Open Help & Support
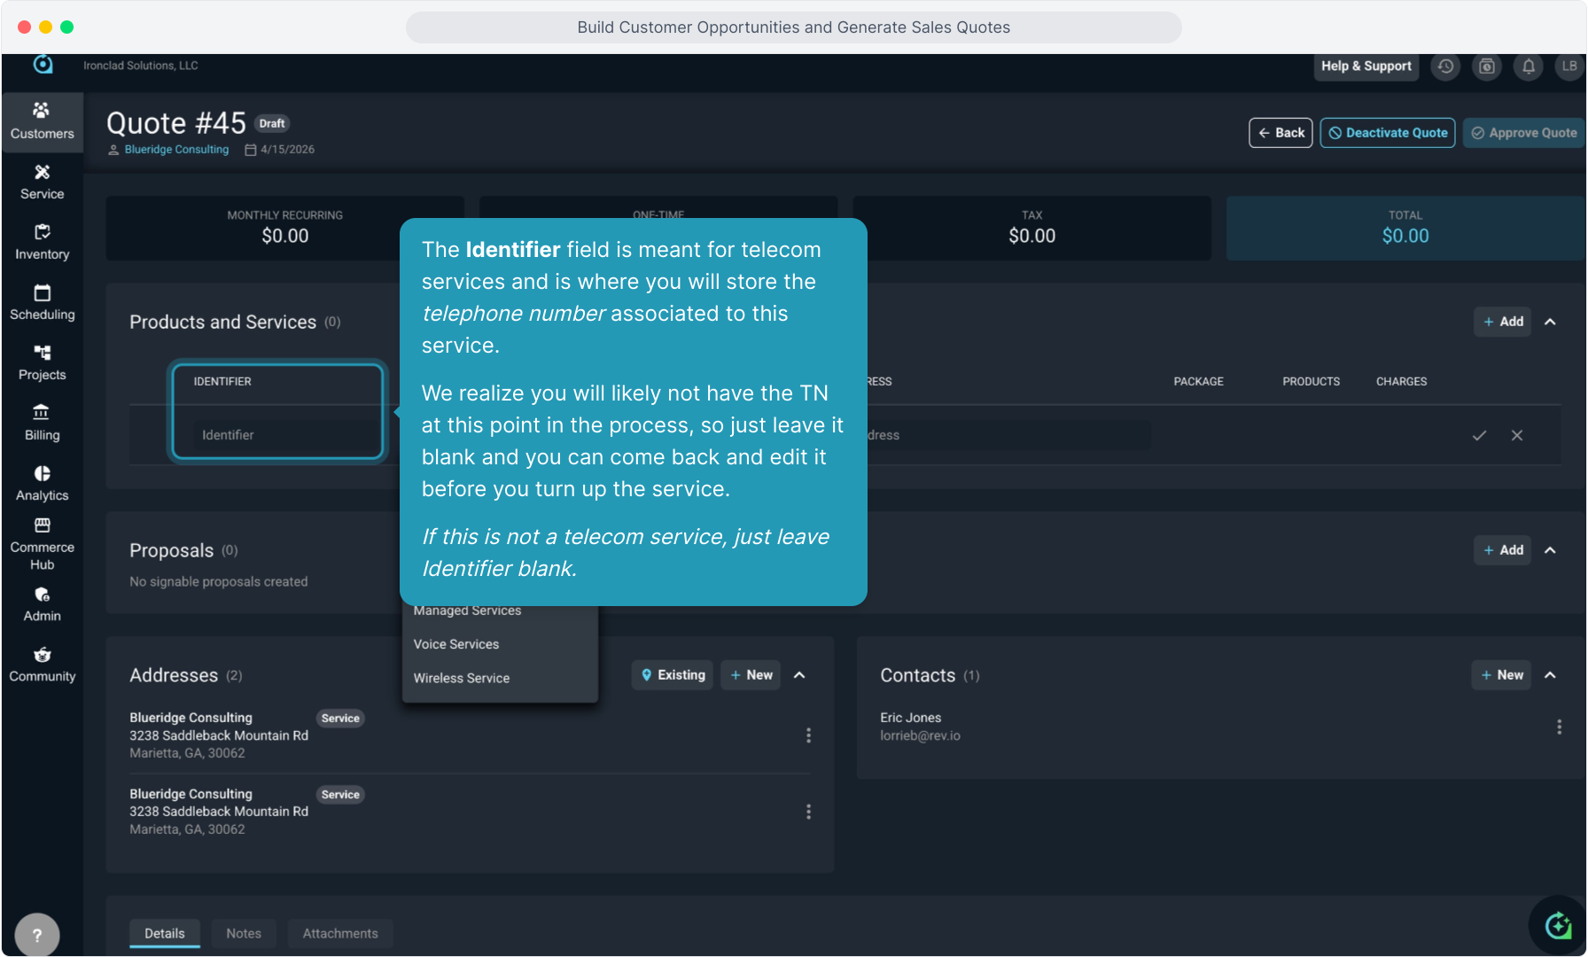The image size is (1588, 957). [1366, 66]
